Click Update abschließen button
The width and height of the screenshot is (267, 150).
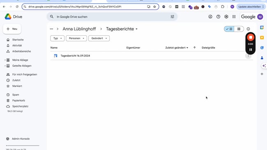pos(249,7)
